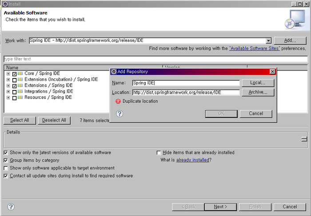Toggle Show only the latest versions checkbox
311x216 pixels.
click(x=6, y=153)
